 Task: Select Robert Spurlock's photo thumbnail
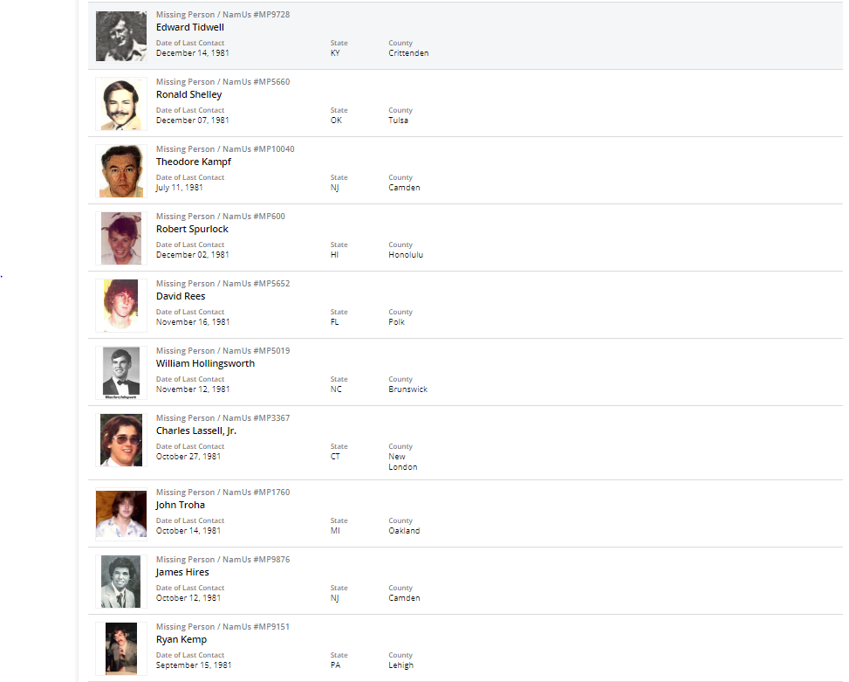pyautogui.click(x=120, y=238)
